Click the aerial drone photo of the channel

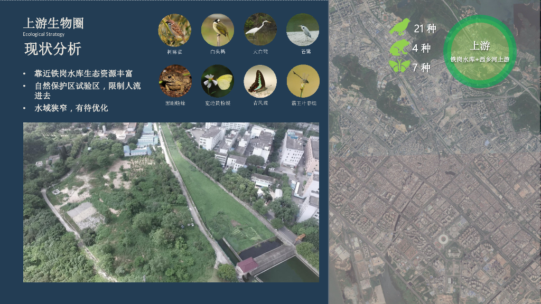(x=171, y=202)
